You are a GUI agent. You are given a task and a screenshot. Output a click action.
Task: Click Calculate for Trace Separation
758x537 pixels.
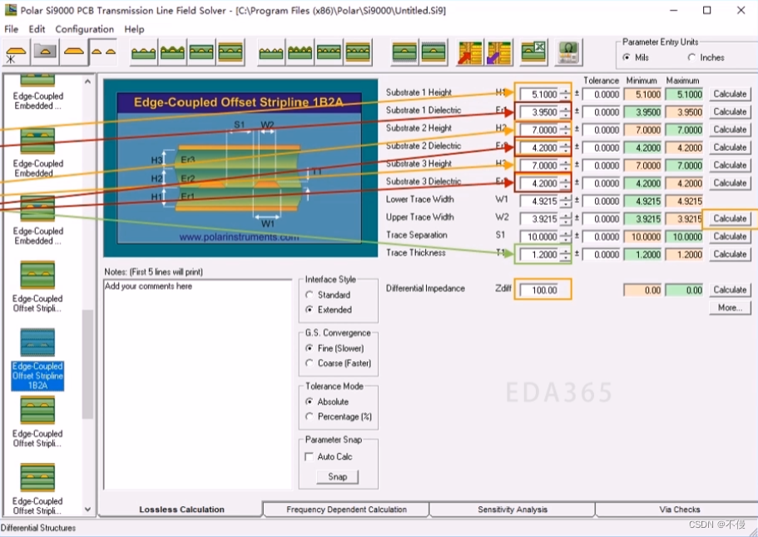coord(730,236)
